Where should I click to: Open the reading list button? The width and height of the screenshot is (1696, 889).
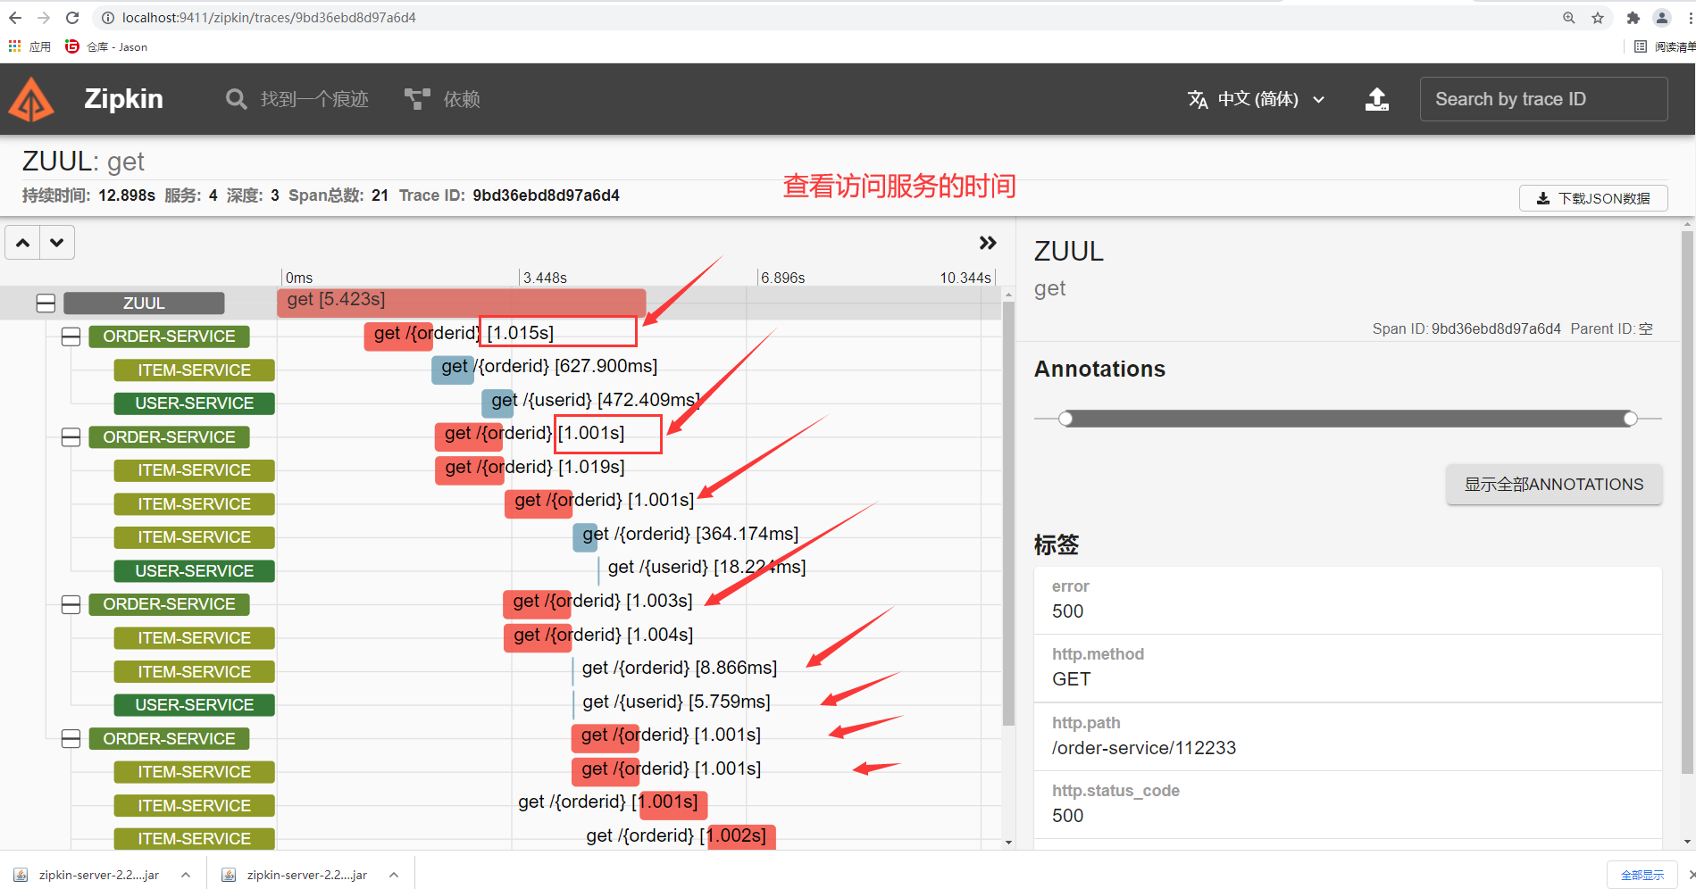(1664, 46)
